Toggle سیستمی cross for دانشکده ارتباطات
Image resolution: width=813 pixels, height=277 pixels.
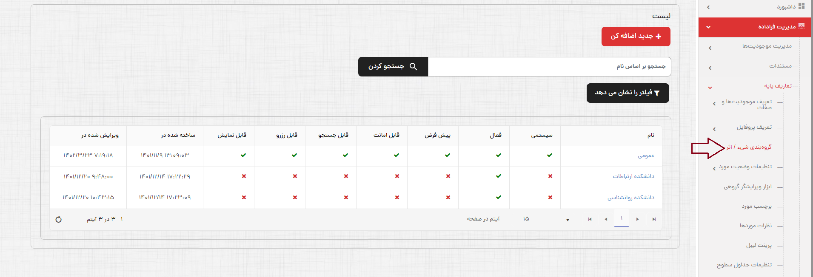[550, 176]
